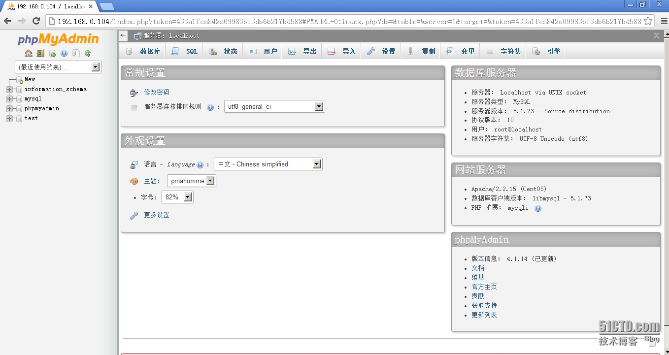This screenshot has height=355, width=669.
Task: Open the 更新列表 changelog link
Action: pos(484,315)
